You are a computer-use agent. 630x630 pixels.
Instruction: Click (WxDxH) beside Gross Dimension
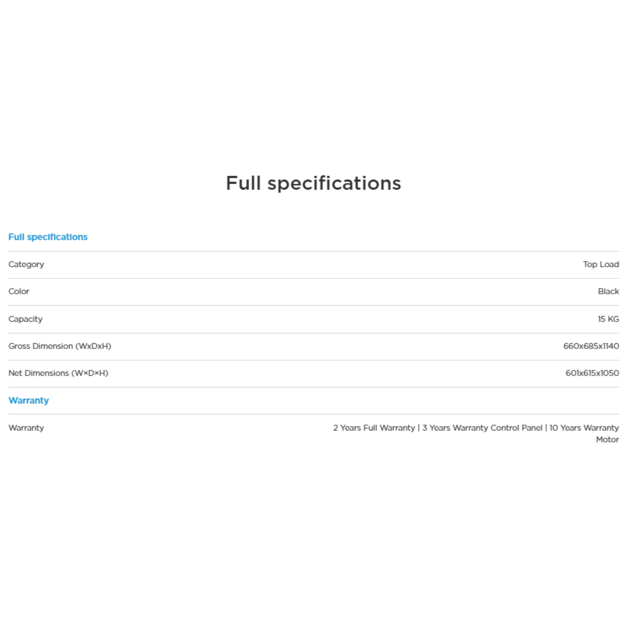click(x=93, y=346)
